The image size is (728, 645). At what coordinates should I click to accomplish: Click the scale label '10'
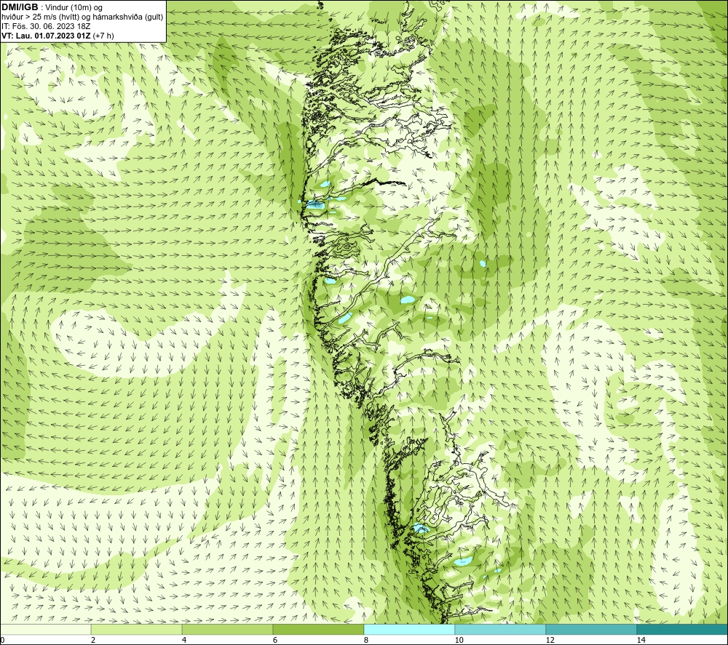coord(459,640)
